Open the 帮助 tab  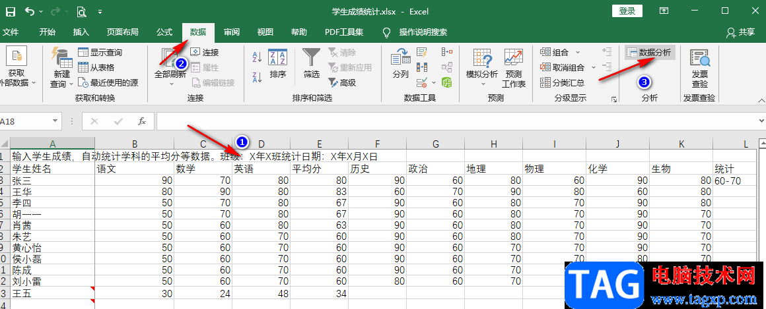[x=299, y=32]
